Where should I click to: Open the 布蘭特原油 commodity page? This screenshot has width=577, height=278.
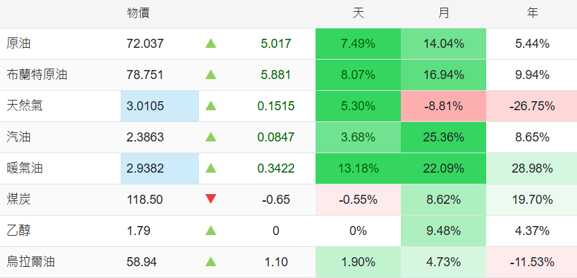(x=37, y=75)
